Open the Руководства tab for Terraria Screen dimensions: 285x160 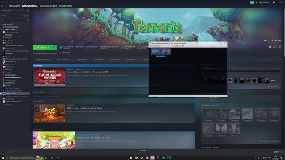[115, 59]
